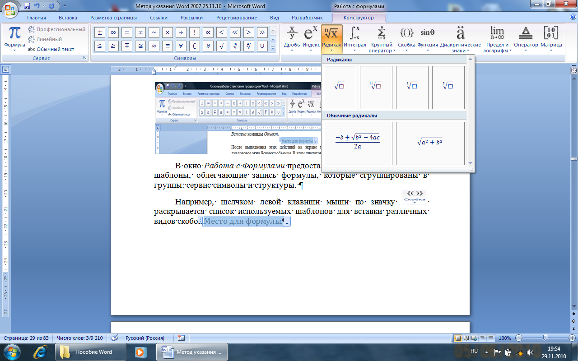Click the zoom out minus button
578x361 pixels.
[x=519, y=338]
